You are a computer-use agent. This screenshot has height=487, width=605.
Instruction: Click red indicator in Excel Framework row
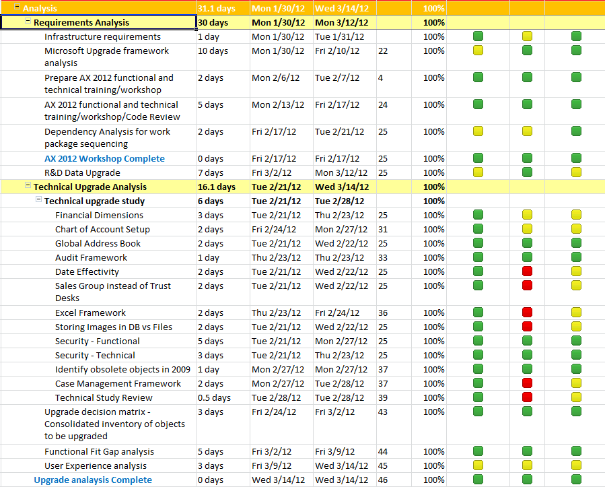pos(527,313)
